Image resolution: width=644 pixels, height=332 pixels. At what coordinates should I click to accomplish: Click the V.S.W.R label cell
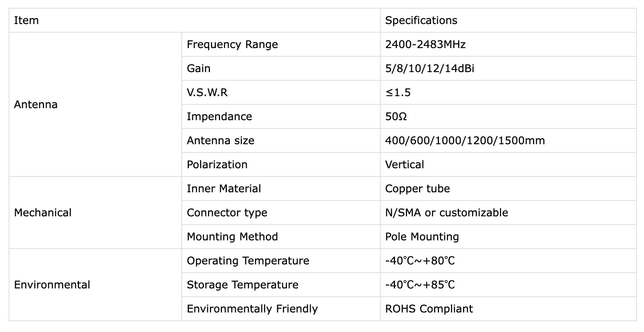(x=207, y=92)
